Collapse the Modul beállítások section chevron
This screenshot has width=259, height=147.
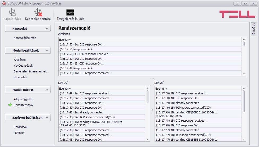[47, 50]
